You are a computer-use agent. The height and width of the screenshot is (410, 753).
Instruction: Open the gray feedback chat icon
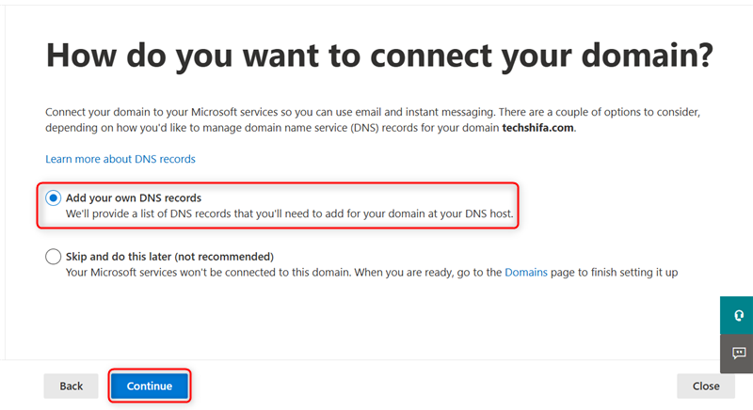[x=737, y=354]
